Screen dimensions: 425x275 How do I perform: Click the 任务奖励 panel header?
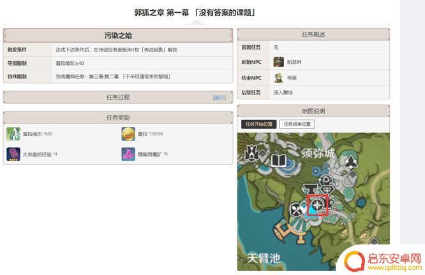[x=118, y=118]
